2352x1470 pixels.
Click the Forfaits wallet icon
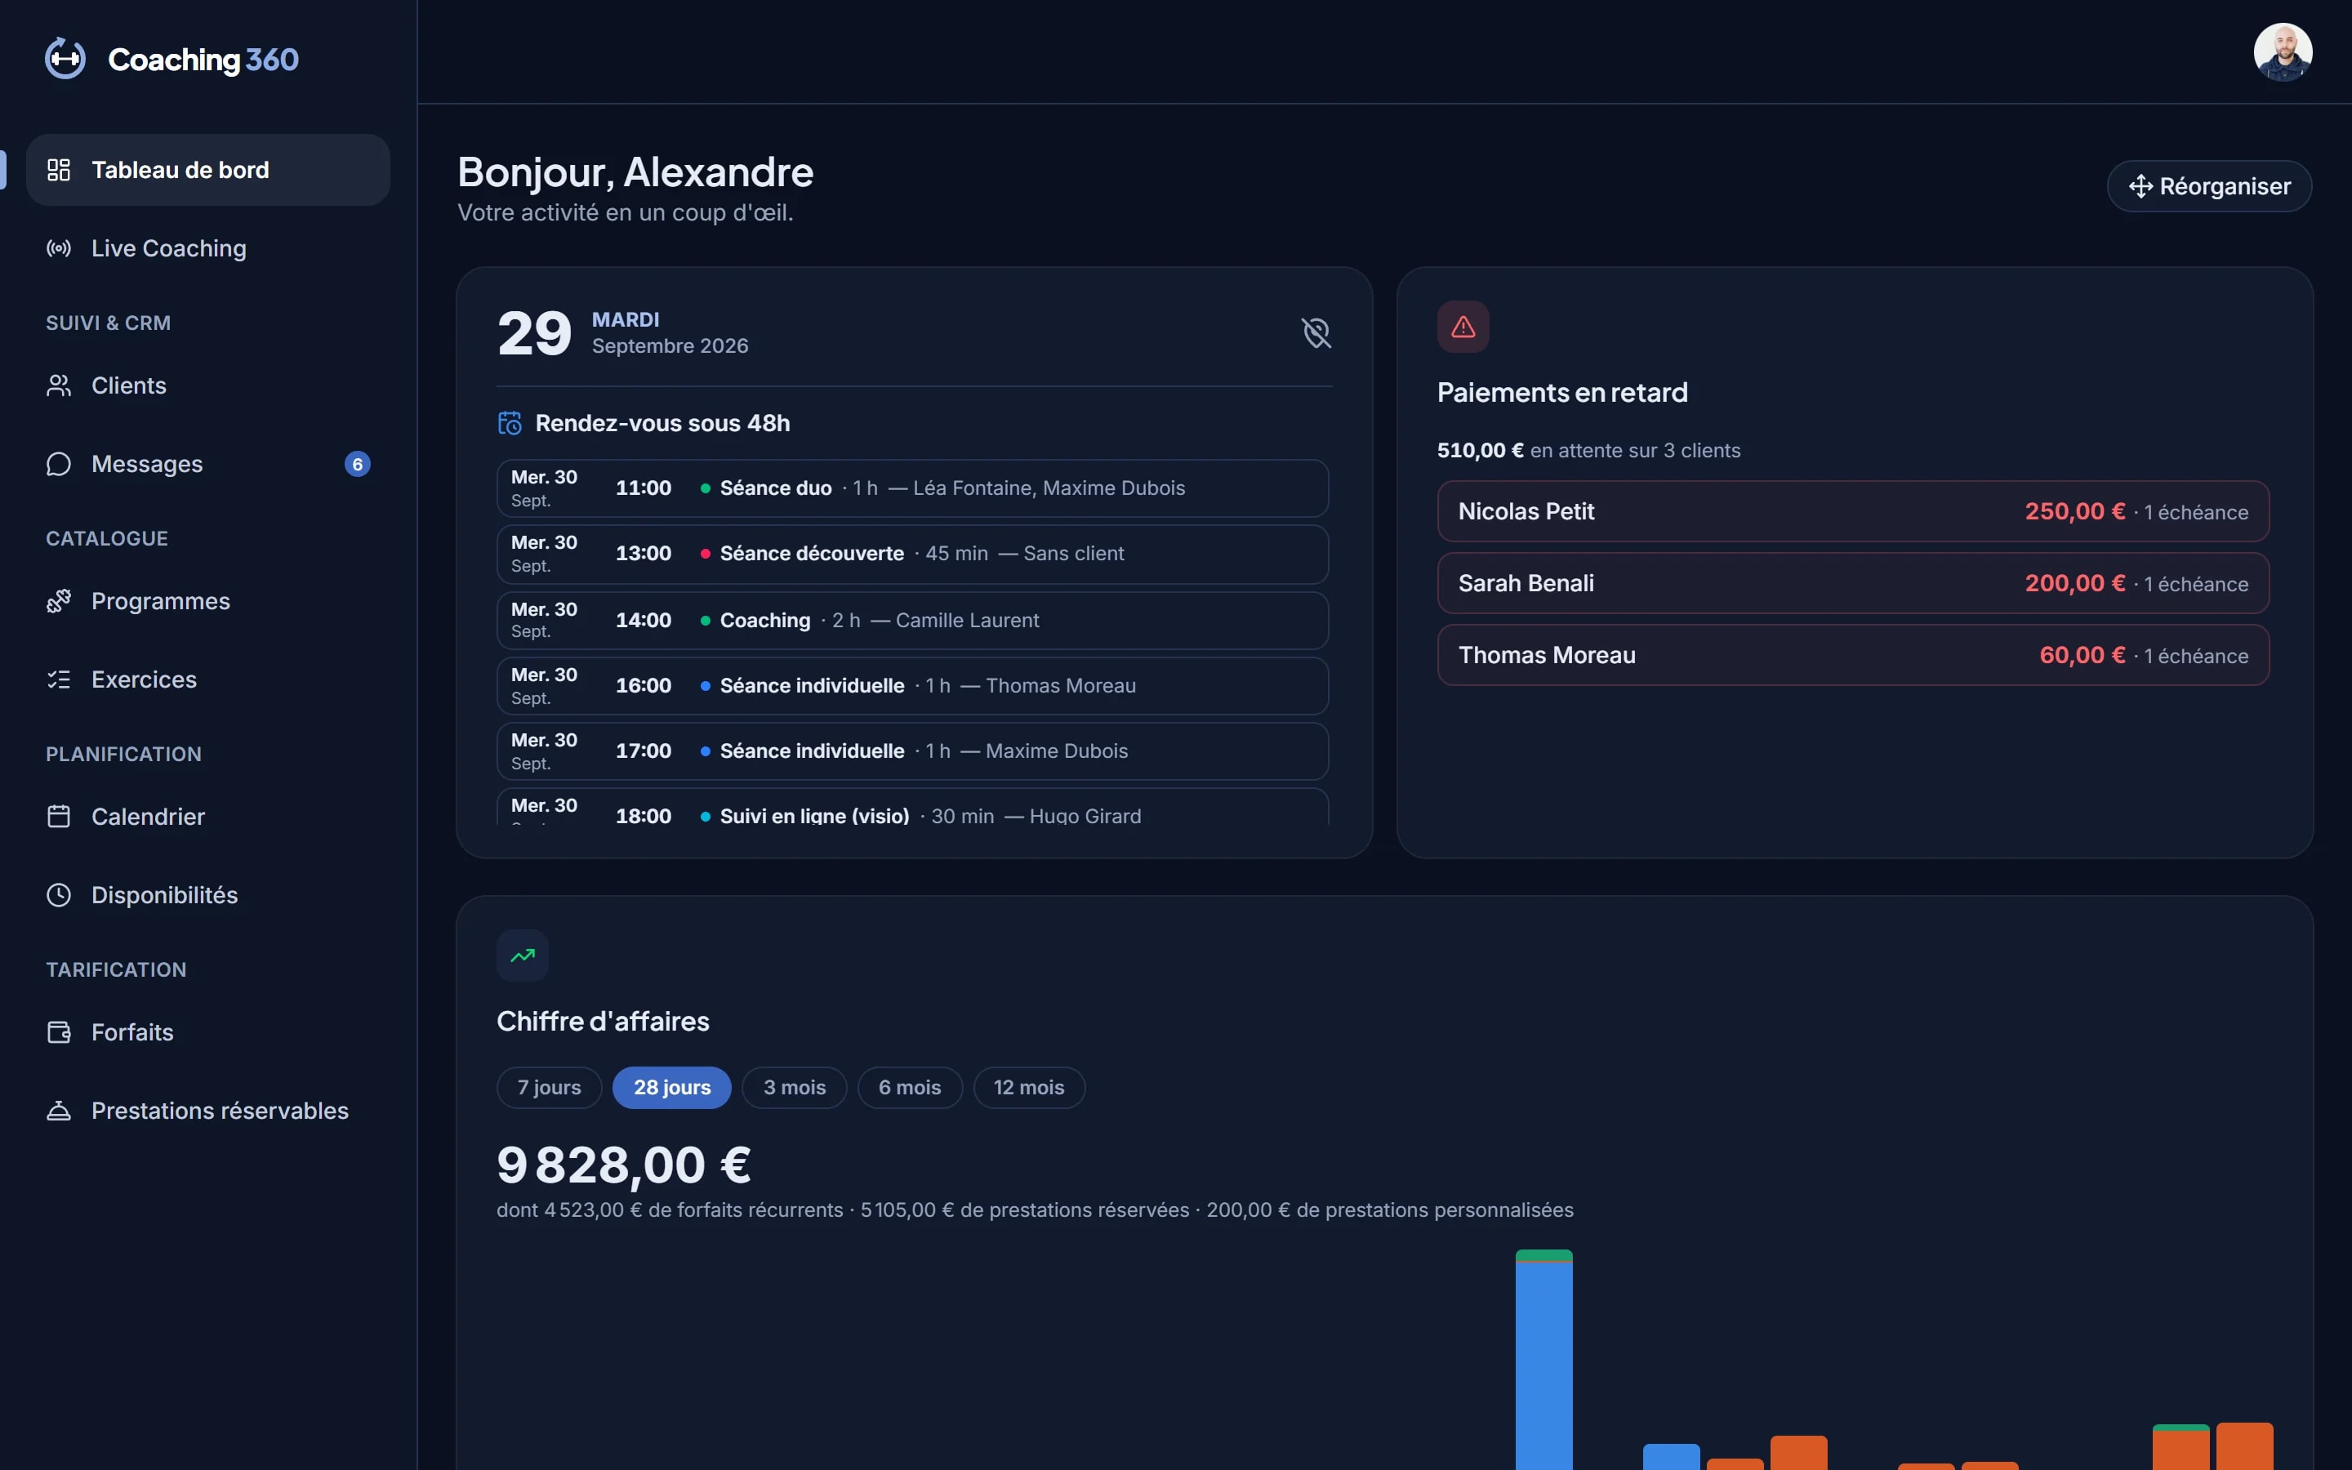tap(58, 1031)
